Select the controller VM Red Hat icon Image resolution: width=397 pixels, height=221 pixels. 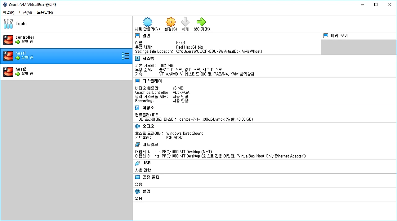(x=8, y=40)
